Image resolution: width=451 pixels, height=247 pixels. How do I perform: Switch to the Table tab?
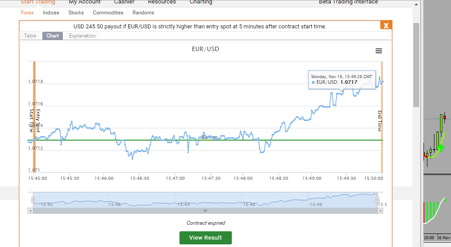[30, 36]
